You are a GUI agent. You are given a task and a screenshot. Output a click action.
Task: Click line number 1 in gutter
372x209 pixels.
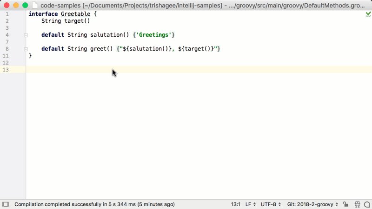tap(7, 14)
